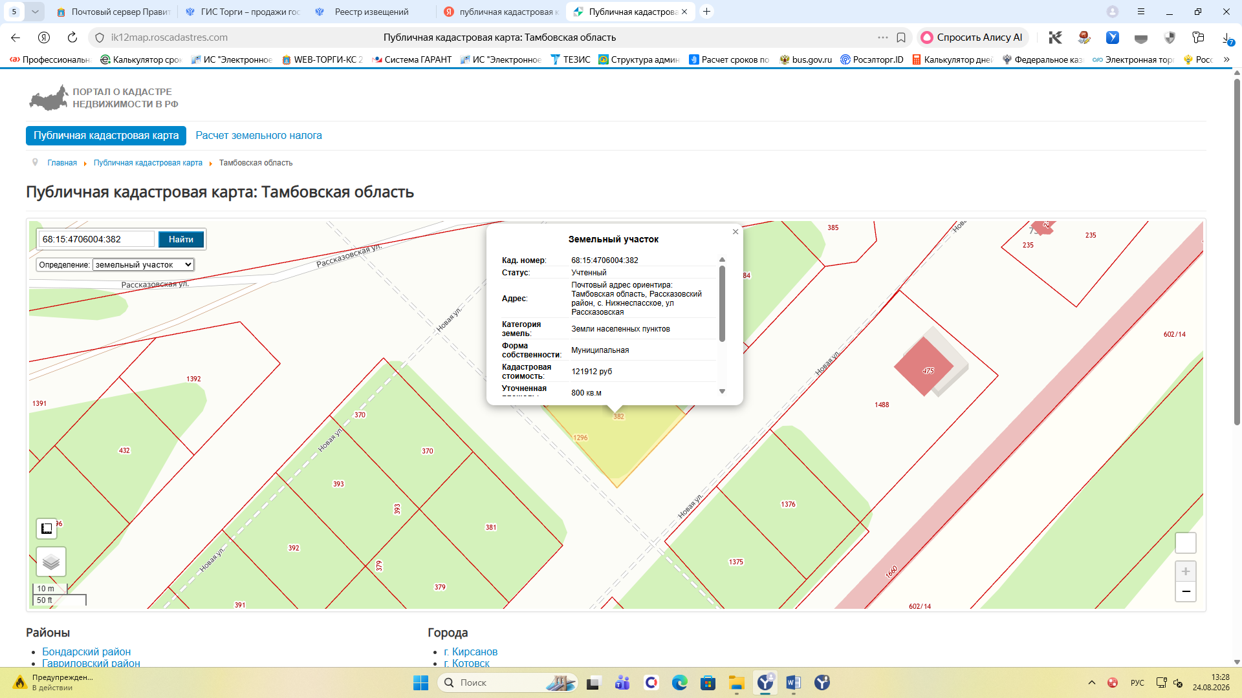Screen dimensions: 1242x698
Task: Zoom in the map with plus button
Action: (1186, 571)
